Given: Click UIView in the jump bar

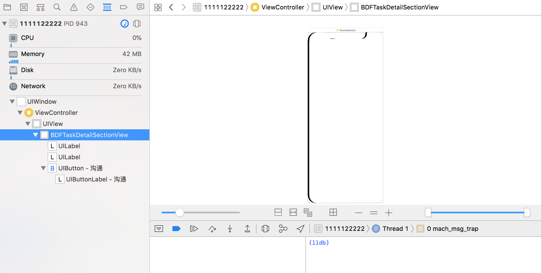Looking at the screenshot, I should 327,7.
